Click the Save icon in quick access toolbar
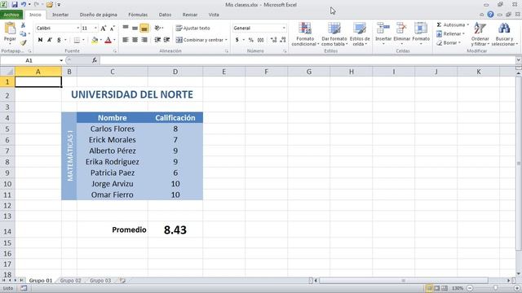The image size is (522, 293). click(15, 5)
